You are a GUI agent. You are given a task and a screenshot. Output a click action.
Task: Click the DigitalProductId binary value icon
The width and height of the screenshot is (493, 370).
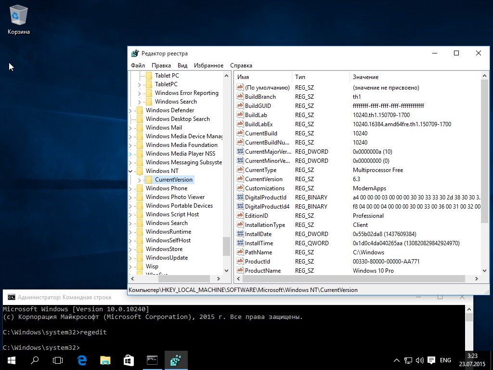[x=240, y=197]
